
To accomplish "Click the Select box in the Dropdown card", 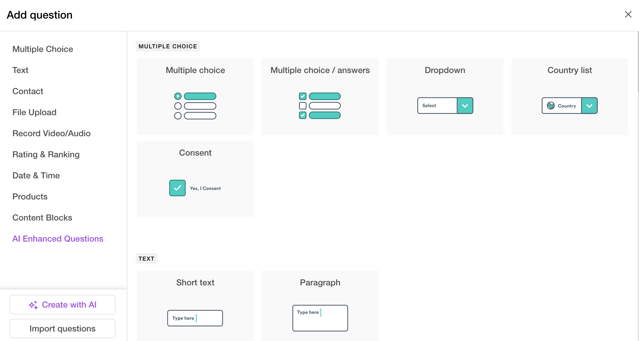I will coord(437,106).
